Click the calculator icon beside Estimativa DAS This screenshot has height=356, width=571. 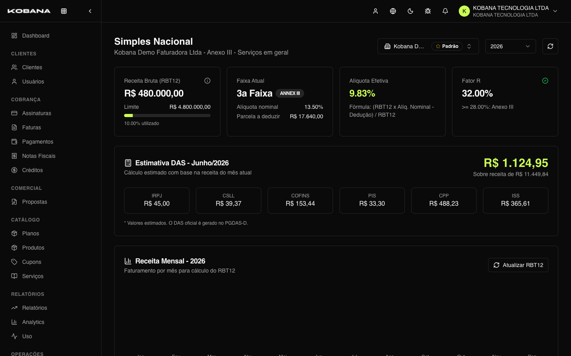(128, 163)
